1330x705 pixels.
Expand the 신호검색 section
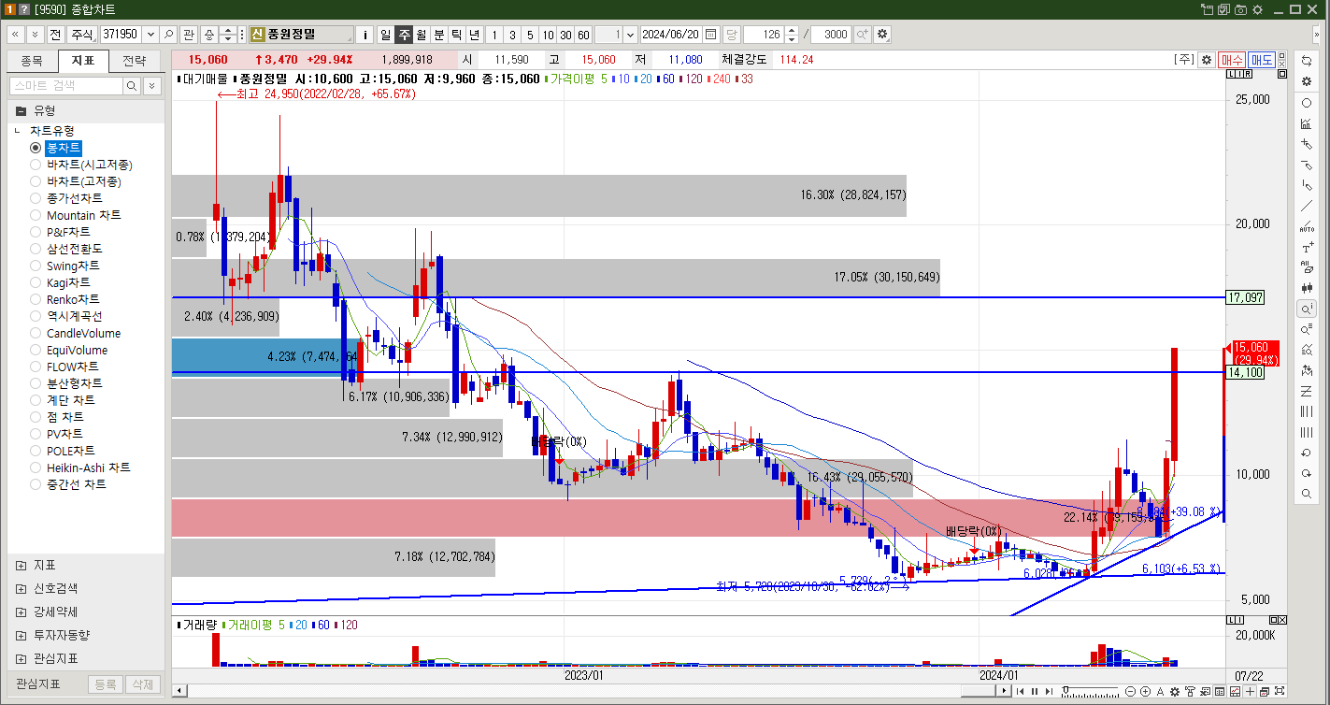pyautogui.click(x=21, y=588)
